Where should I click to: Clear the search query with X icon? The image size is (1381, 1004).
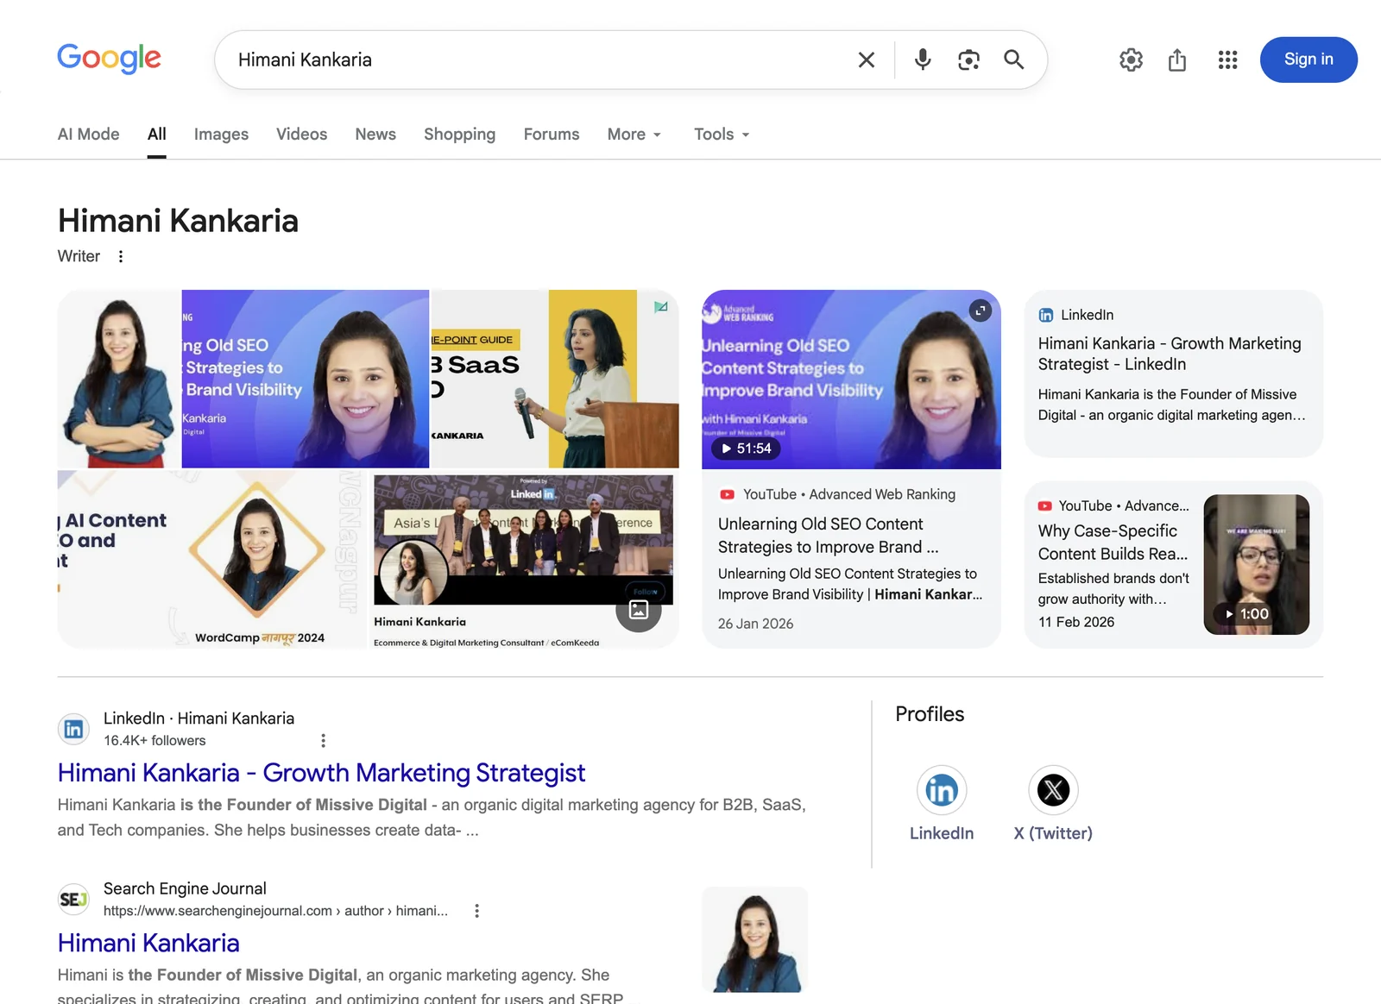867,60
